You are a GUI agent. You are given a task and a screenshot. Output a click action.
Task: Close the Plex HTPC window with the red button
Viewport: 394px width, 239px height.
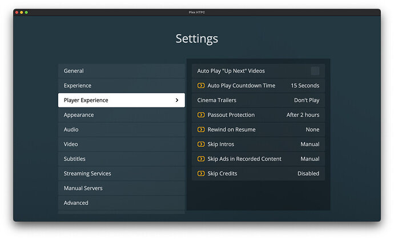[x=17, y=13]
